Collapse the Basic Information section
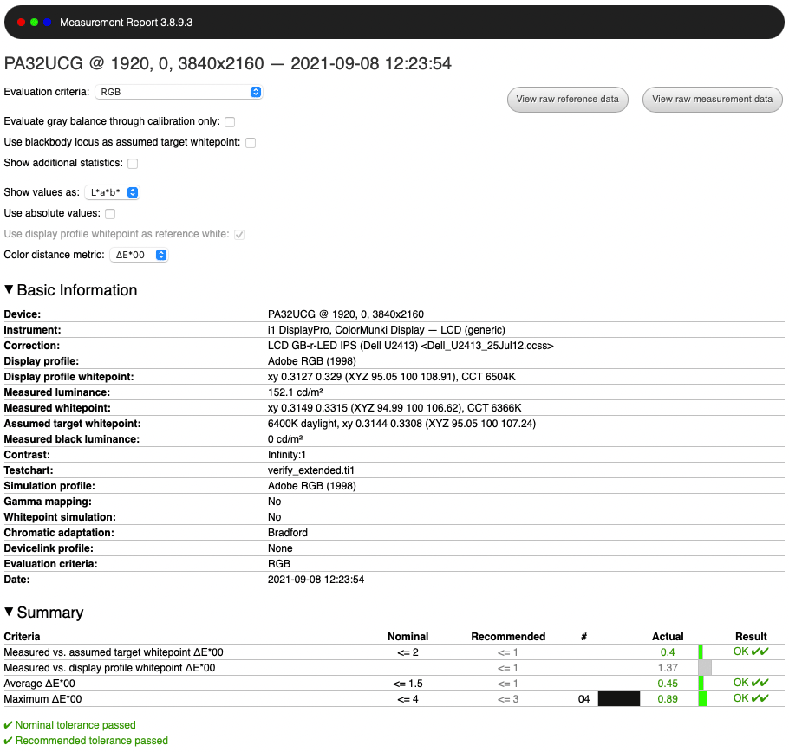This screenshot has width=789, height=752. pyautogui.click(x=10, y=290)
